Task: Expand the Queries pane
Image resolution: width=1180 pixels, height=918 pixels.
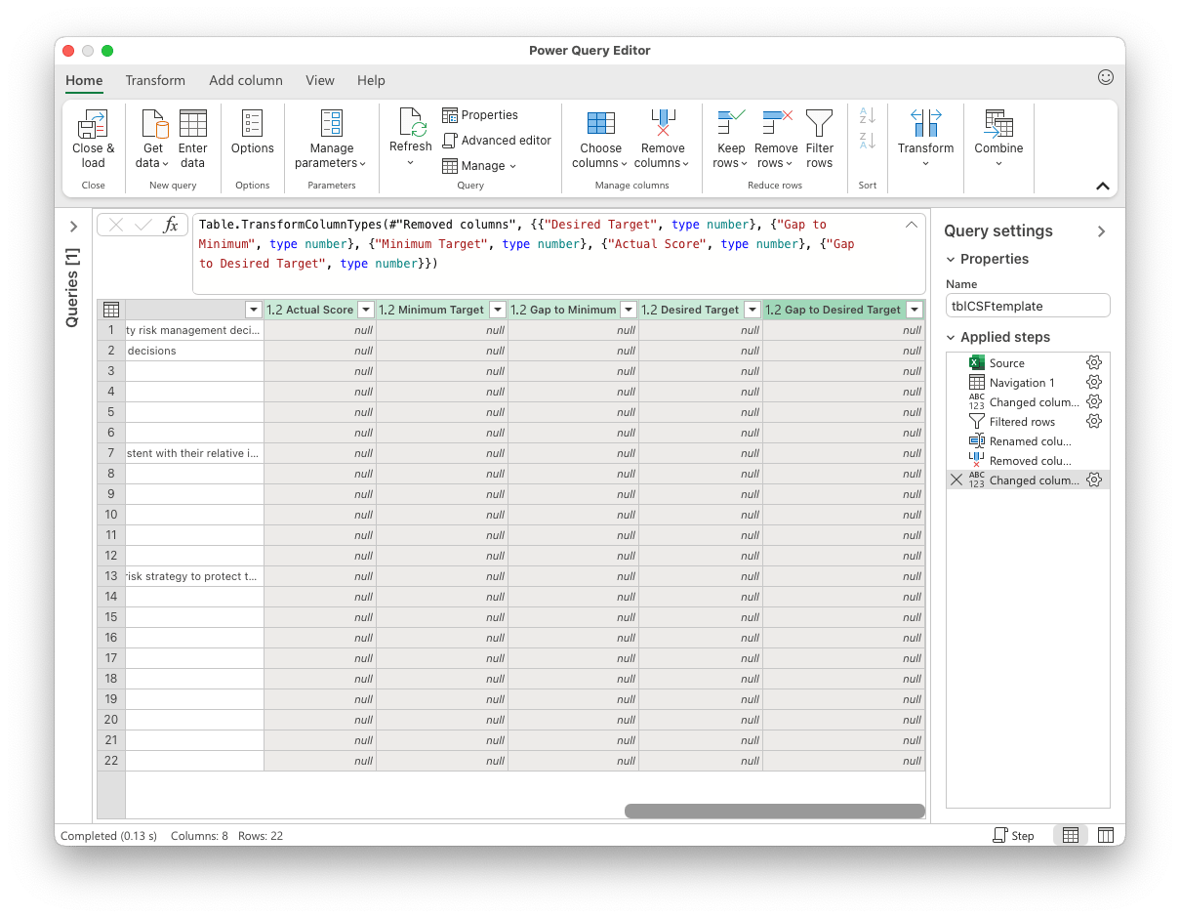Action: tap(73, 227)
